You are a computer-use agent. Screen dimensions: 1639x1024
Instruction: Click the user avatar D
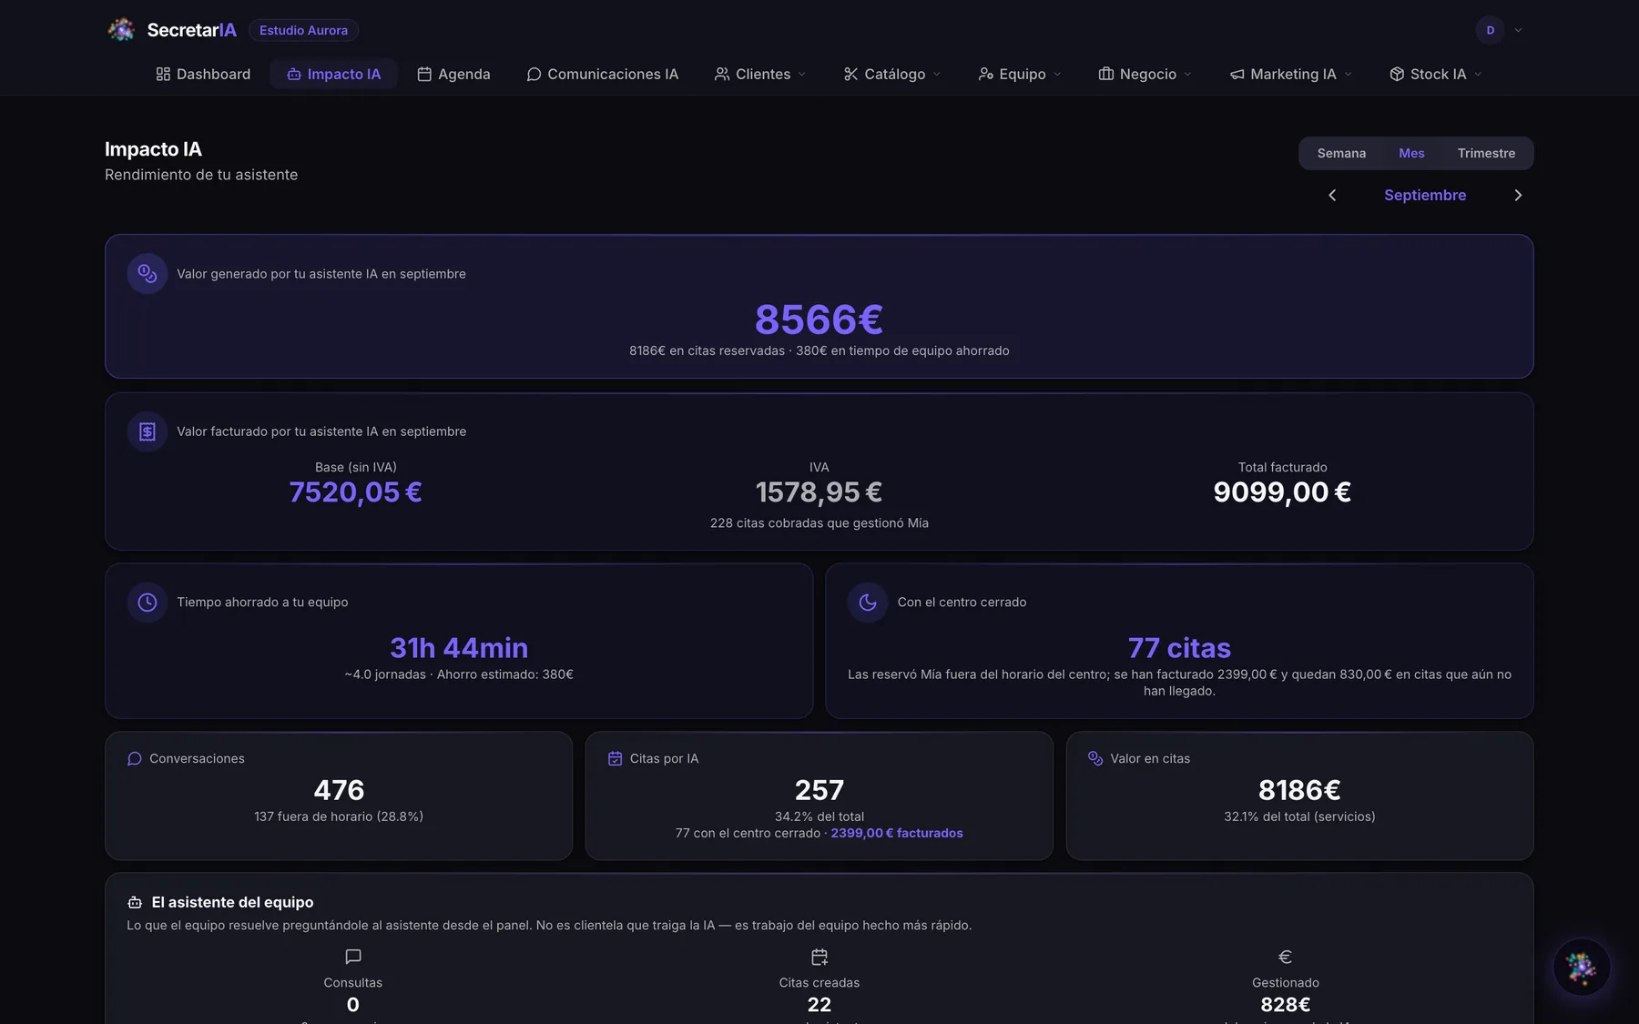coord(1491,30)
